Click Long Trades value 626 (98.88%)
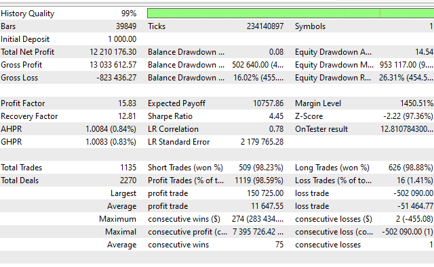This screenshot has height=267, width=434. [411, 168]
